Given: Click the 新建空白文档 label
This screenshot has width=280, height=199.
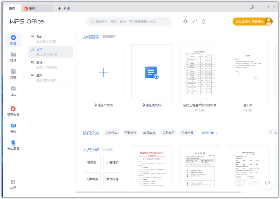Looking at the screenshot, I should [103, 105].
